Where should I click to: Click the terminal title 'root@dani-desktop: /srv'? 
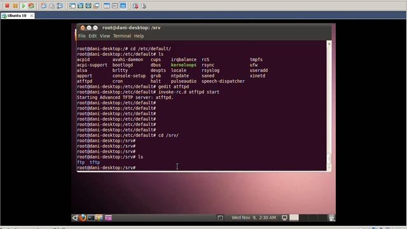[132, 27]
